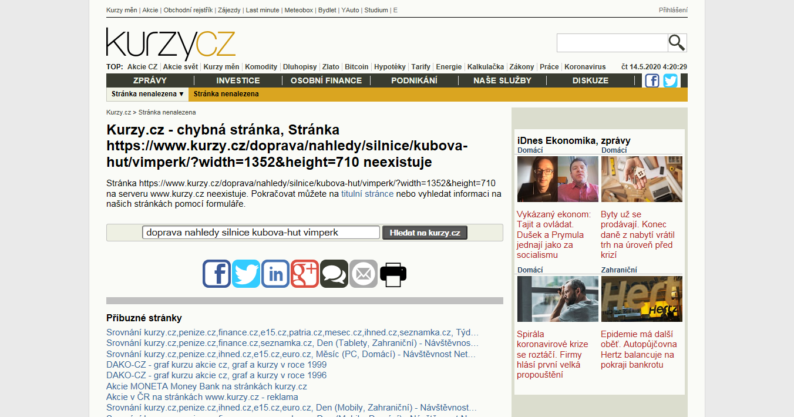Click the 'Přihlášení' login link

pos(673,10)
